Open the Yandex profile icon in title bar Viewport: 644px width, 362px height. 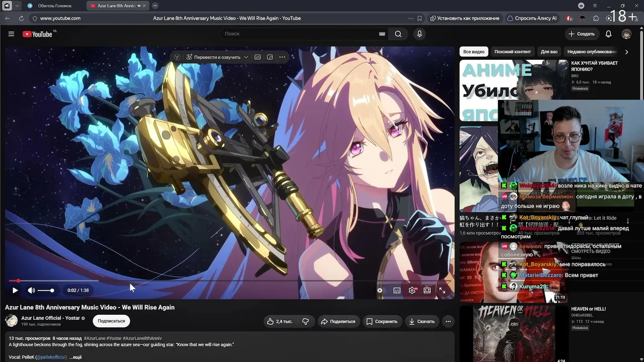pos(581,6)
